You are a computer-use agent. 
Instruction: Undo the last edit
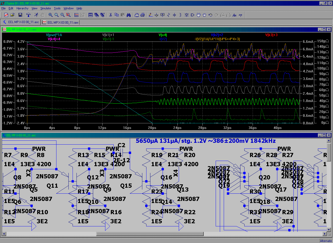210,15
